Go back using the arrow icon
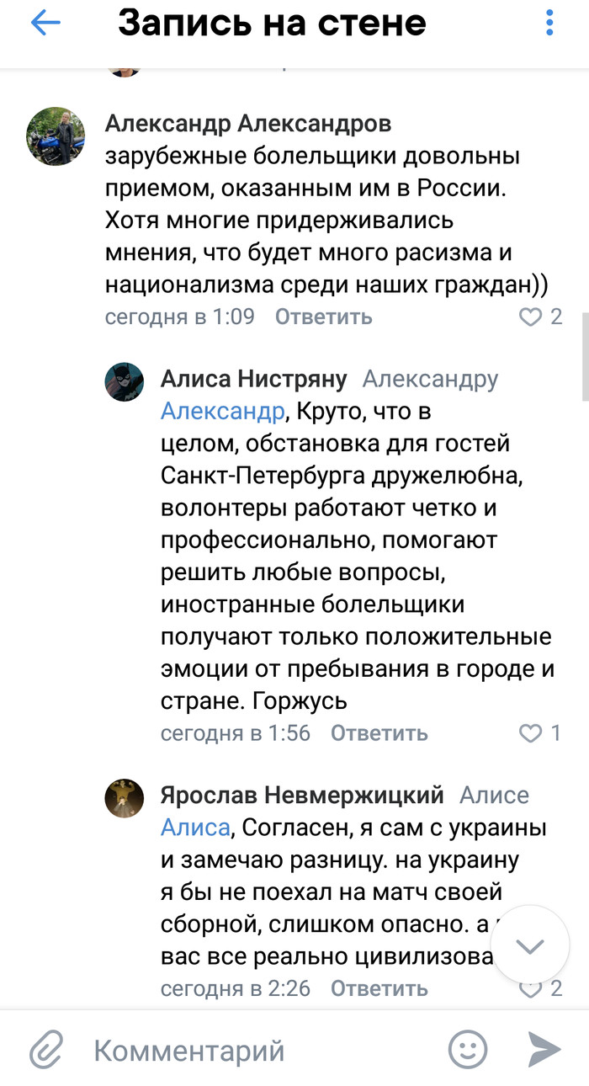 coord(45,23)
